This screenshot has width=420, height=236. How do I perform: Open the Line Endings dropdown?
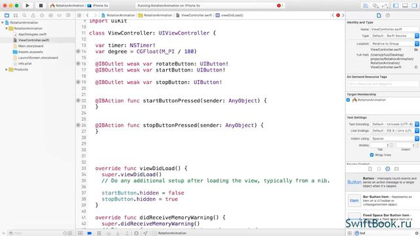[395, 131]
